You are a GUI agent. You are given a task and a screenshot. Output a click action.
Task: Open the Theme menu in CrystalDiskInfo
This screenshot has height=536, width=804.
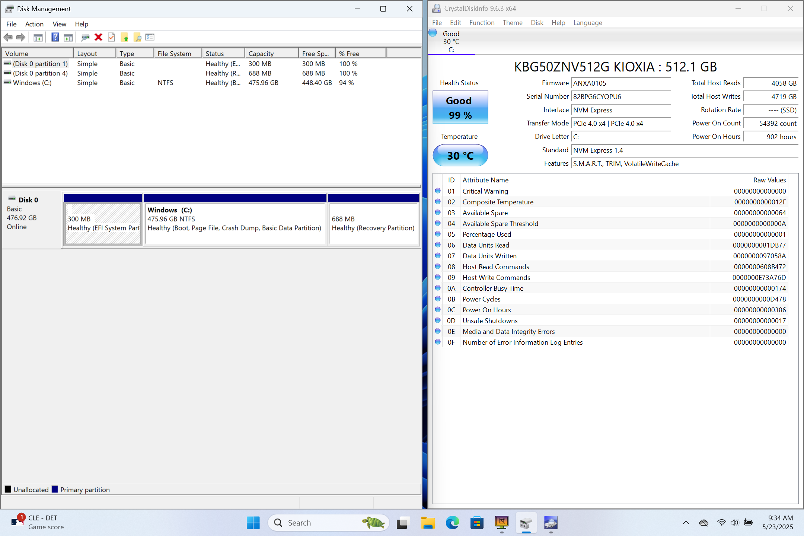coord(512,23)
